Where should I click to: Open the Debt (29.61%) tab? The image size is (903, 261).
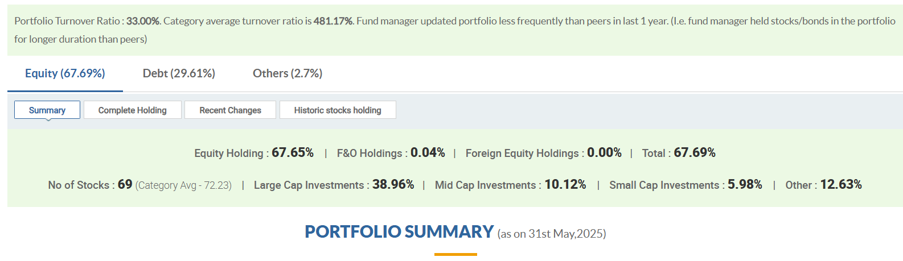(x=179, y=73)
